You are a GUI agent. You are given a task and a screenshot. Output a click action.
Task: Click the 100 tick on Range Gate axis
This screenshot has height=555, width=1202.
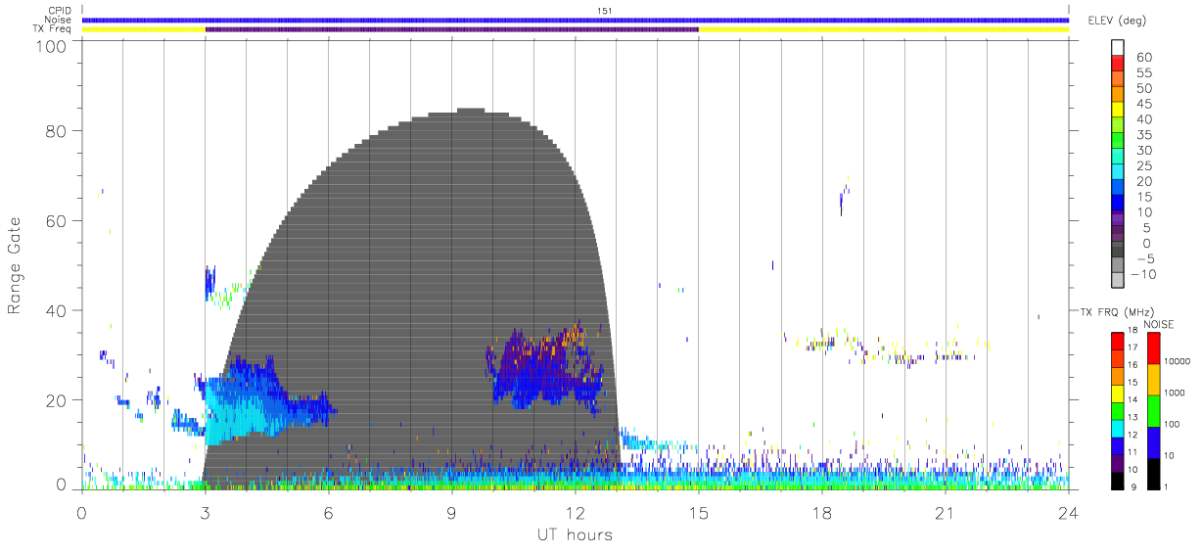click(x=50, y=45)
